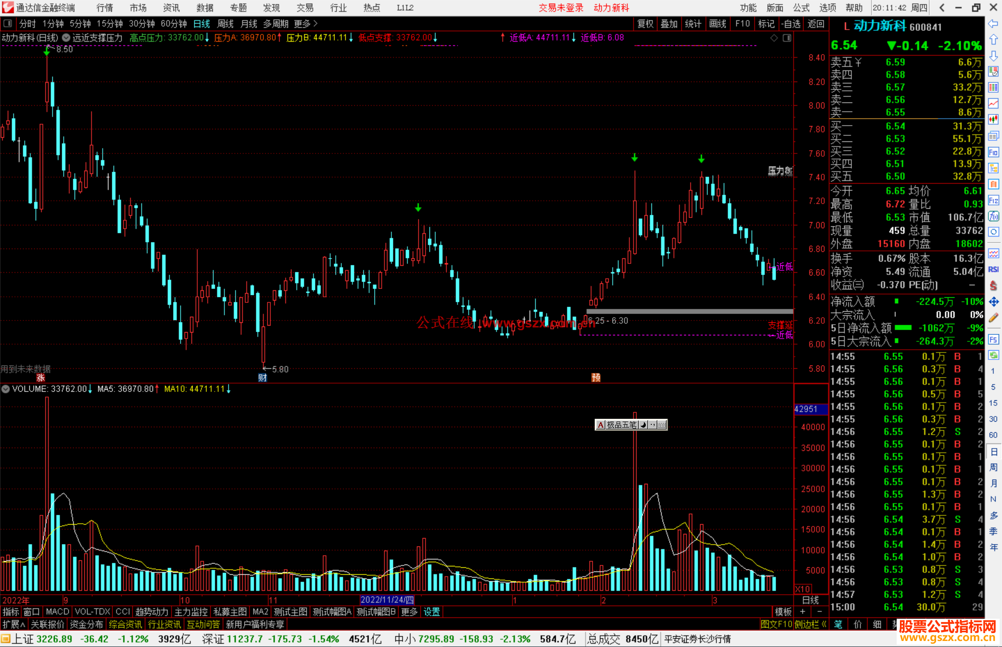Open the VOLUME indicator selector dropdown

[x=6, y=389]
